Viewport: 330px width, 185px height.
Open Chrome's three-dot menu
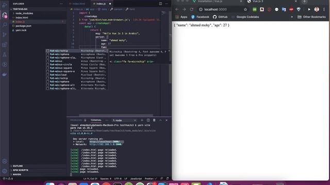tap(324, 9)
